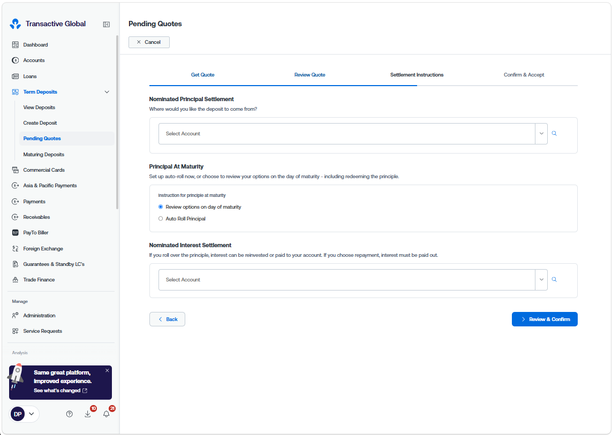Open the Principal Settlement account dropdown arrow

[x=541, y=133]
